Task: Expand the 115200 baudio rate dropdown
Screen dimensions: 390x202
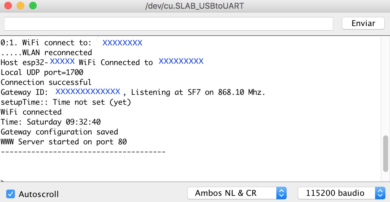Action: coord(341,193)
